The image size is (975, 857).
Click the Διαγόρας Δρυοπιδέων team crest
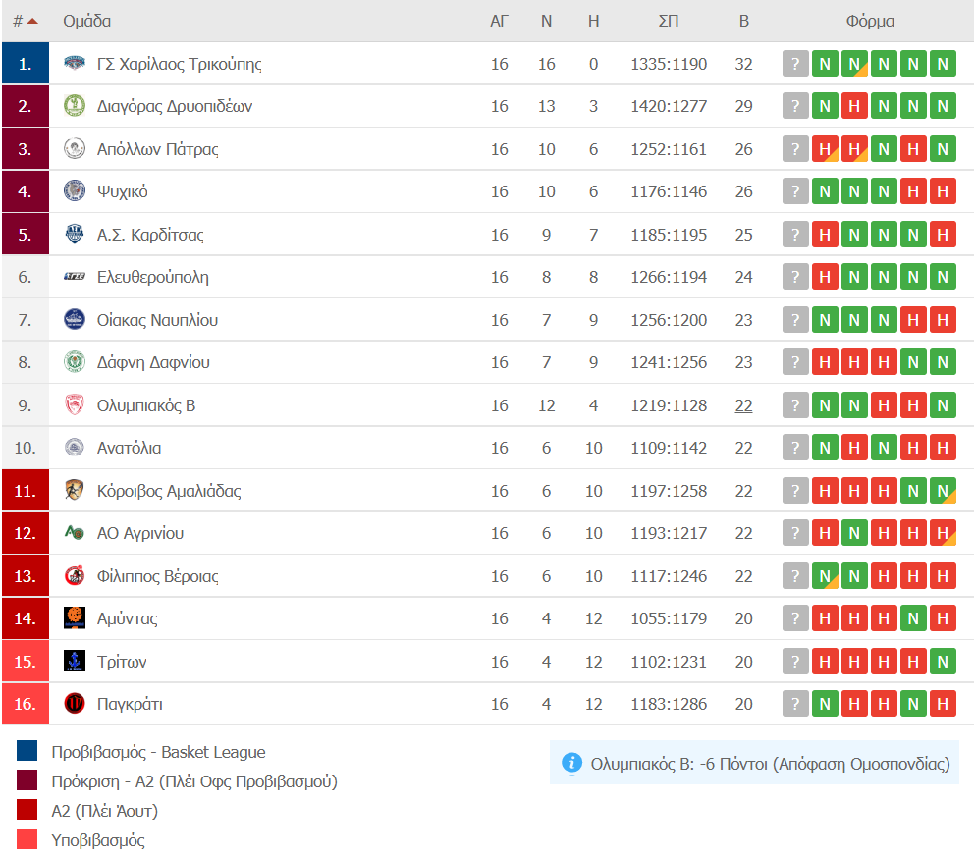(x=75, y=106)
